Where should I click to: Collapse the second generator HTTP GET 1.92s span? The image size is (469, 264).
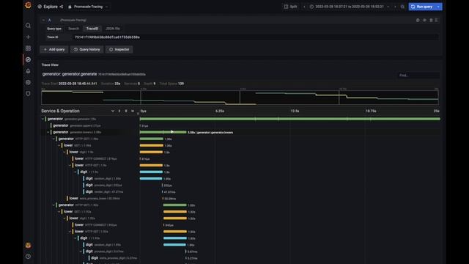pos(53,205)
